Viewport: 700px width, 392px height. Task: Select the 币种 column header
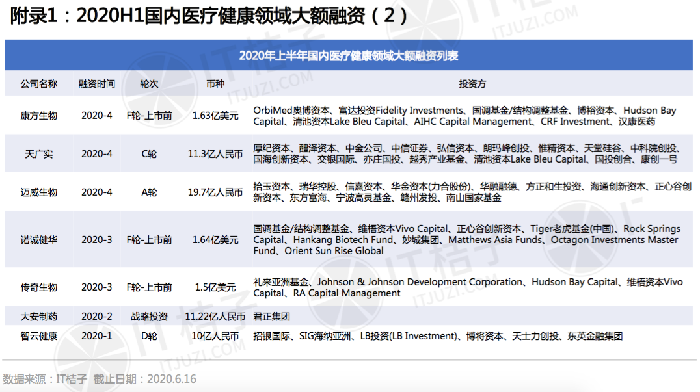pos(215,84)
